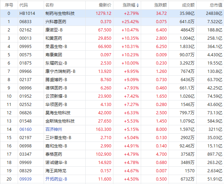Image resolution: width=224 pixels, height=184 pixels.
Task: Select stock code 01952
Action: pyautogui.click(x=25, y=96)
